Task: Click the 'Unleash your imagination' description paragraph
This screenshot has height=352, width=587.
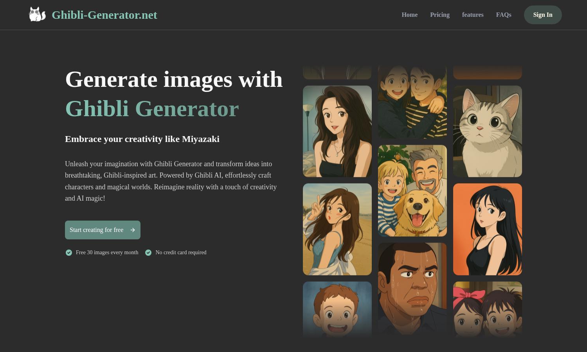Action: pyautogui.click(x=171, y=181)
